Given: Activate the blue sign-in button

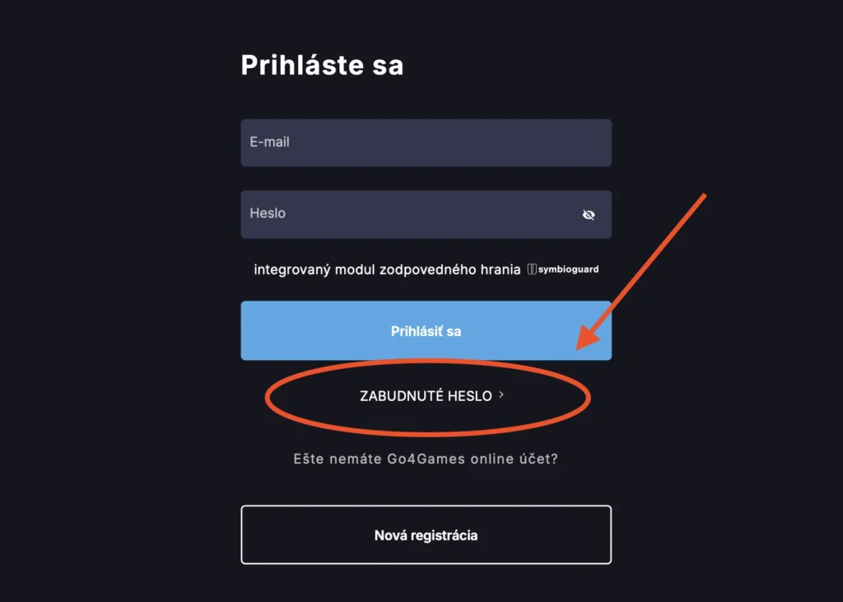Looking at the screenshot, I should click(426, 330).
